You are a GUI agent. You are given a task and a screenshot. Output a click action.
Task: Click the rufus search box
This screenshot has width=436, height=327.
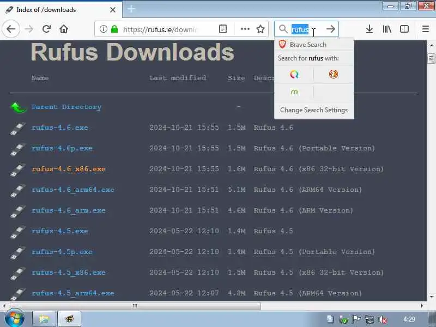pos(306,29)
